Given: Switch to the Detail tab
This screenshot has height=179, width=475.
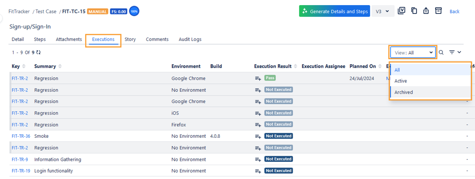Looking at the screenshot, I should pos(18,39).
